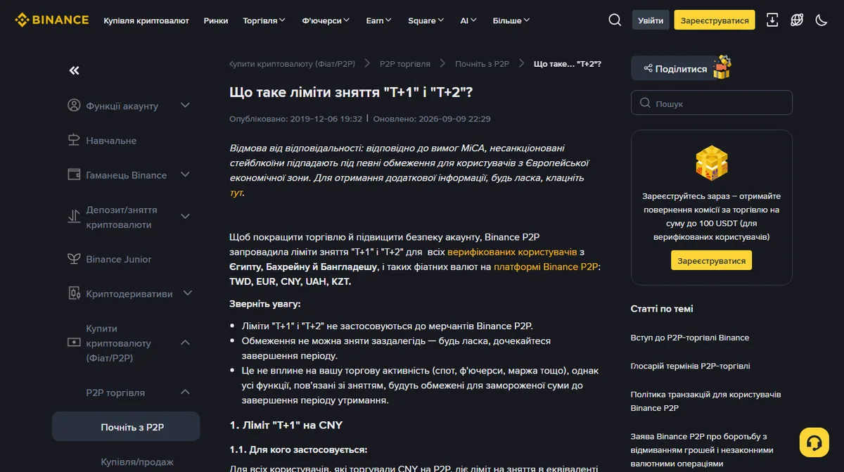Image resolution: width=844 pixels, height=472 pixels.
Task: Click the Binance logo
Action: 52,20
